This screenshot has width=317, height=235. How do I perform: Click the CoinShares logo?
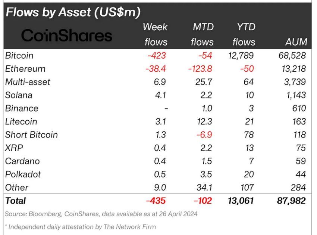click(66, 35)
